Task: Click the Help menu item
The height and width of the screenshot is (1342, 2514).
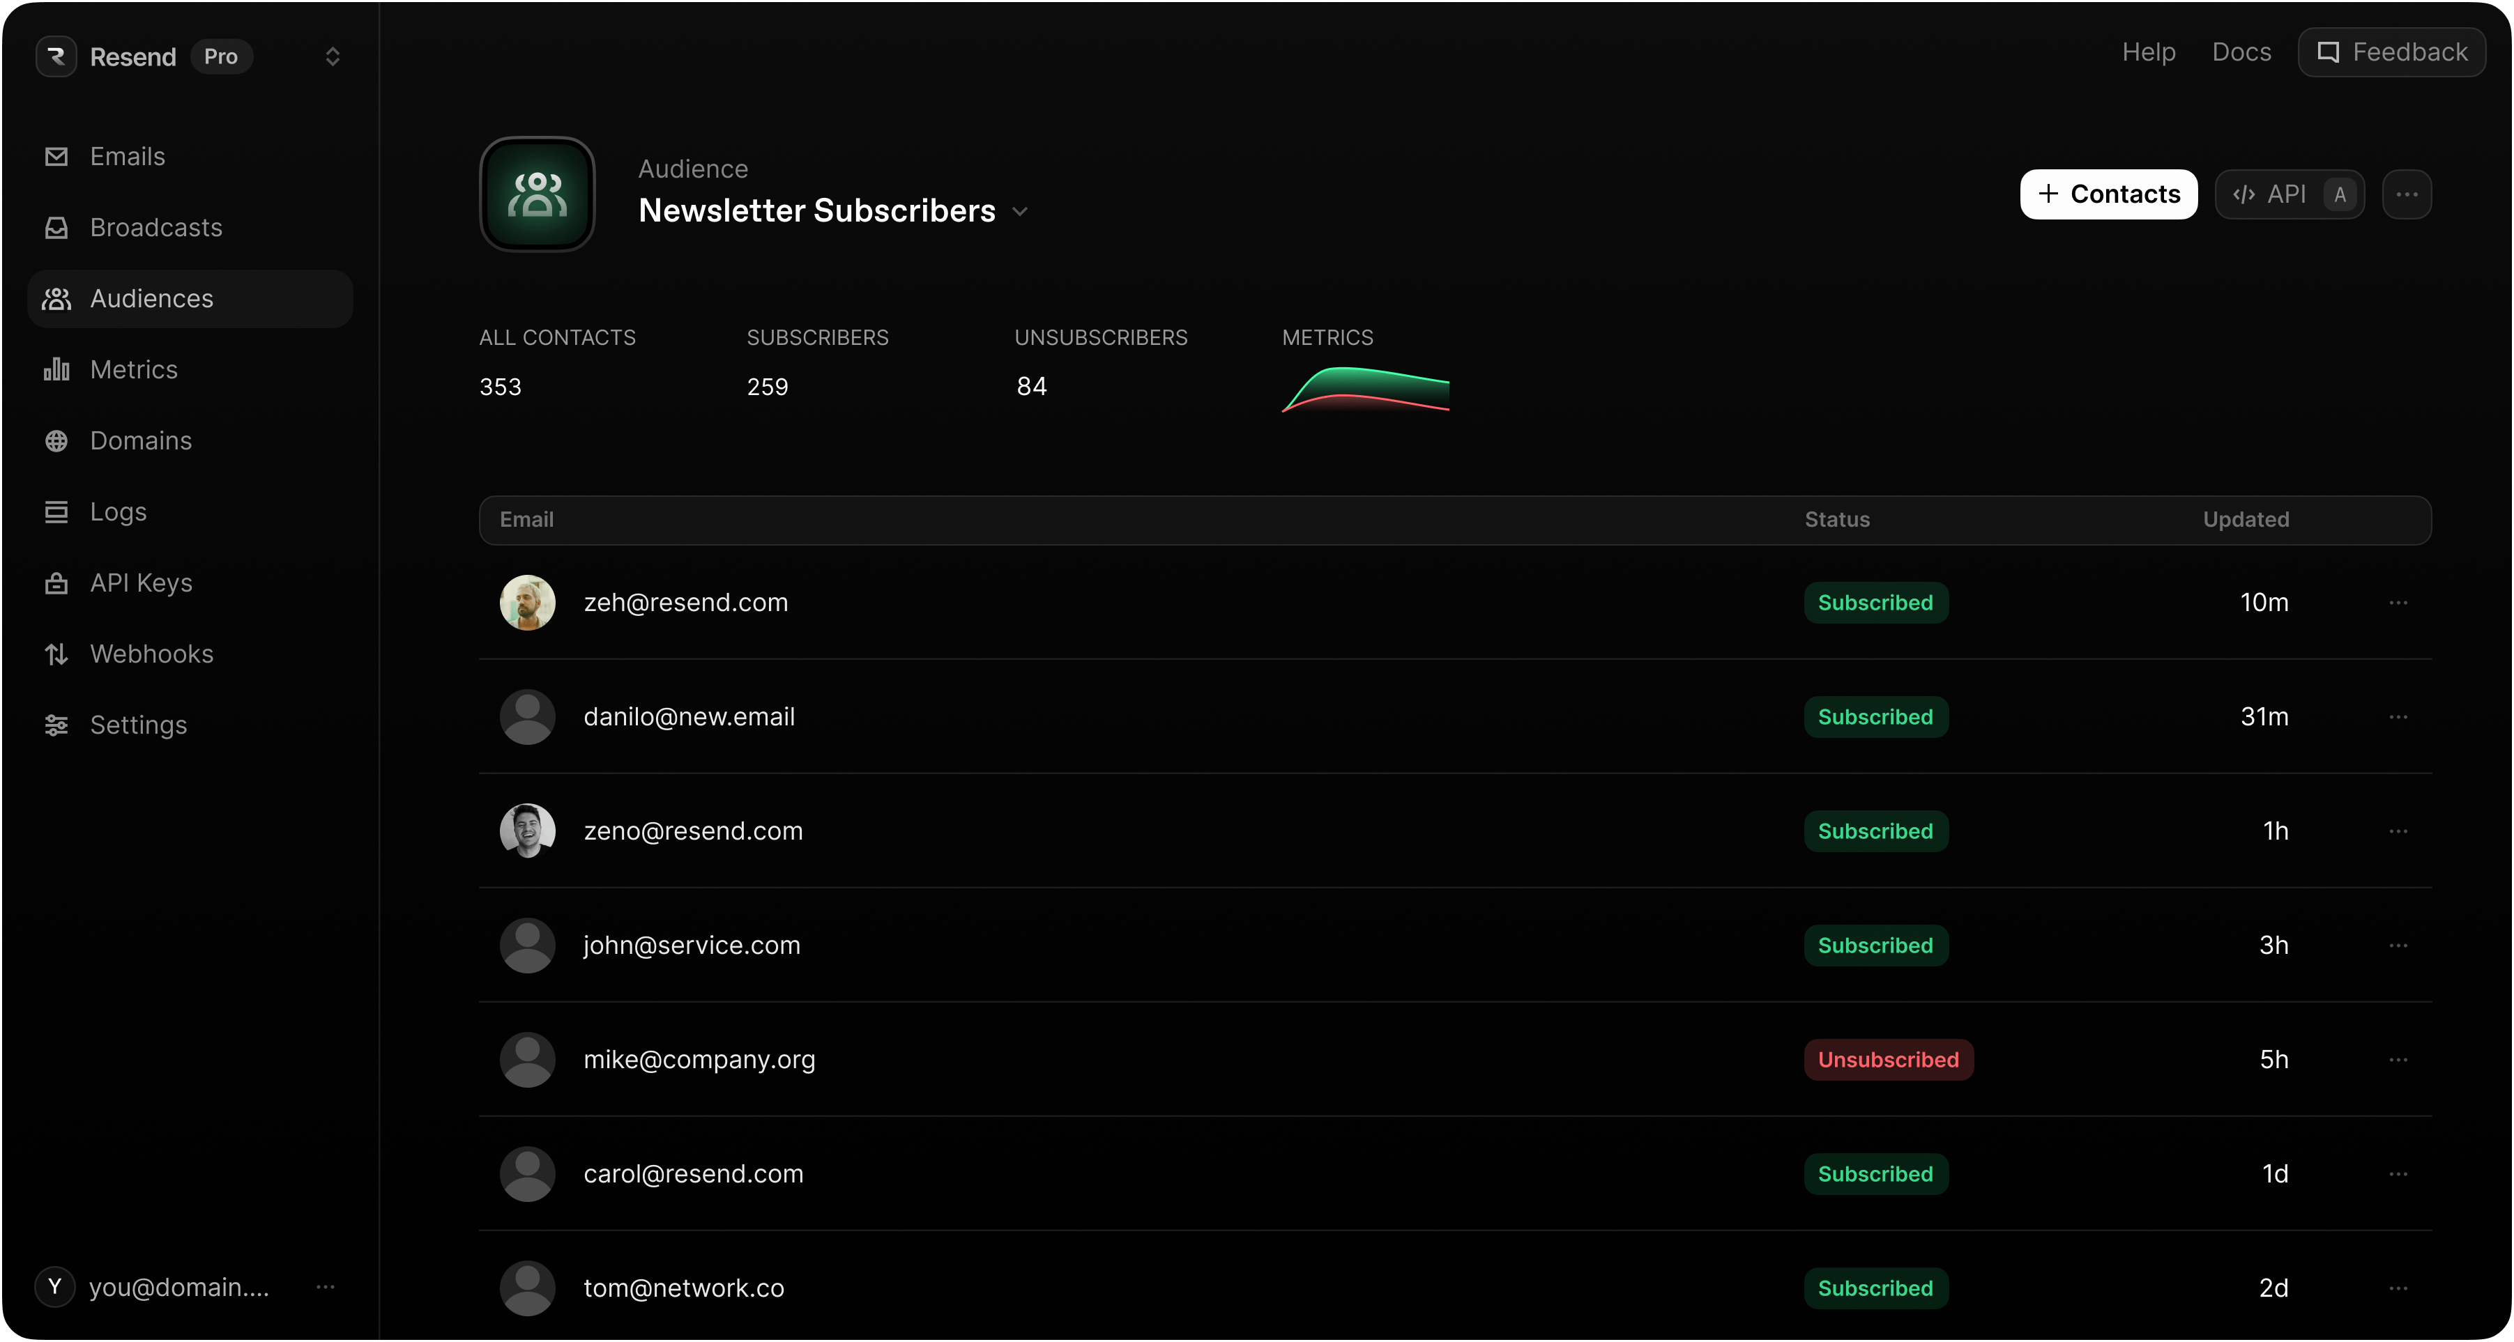Action: point(2148,52)
